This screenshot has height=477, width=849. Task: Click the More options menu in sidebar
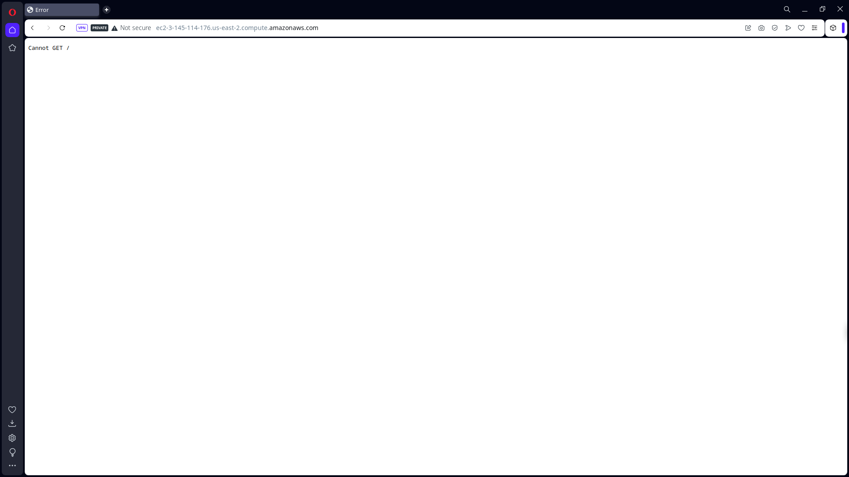click(x=12, y=466)
